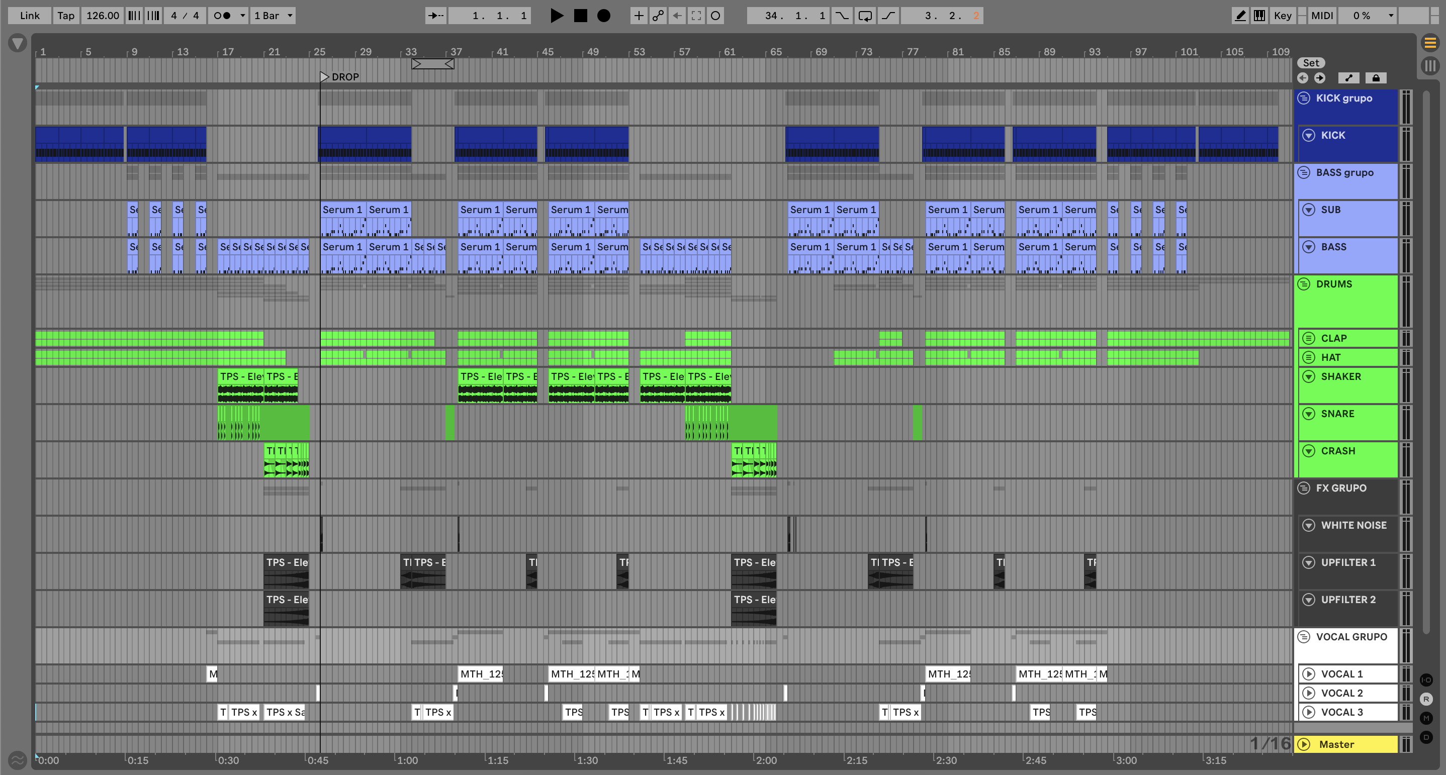Click the Link button
This screenshot has width=1446, height=775.
(29, 16)
